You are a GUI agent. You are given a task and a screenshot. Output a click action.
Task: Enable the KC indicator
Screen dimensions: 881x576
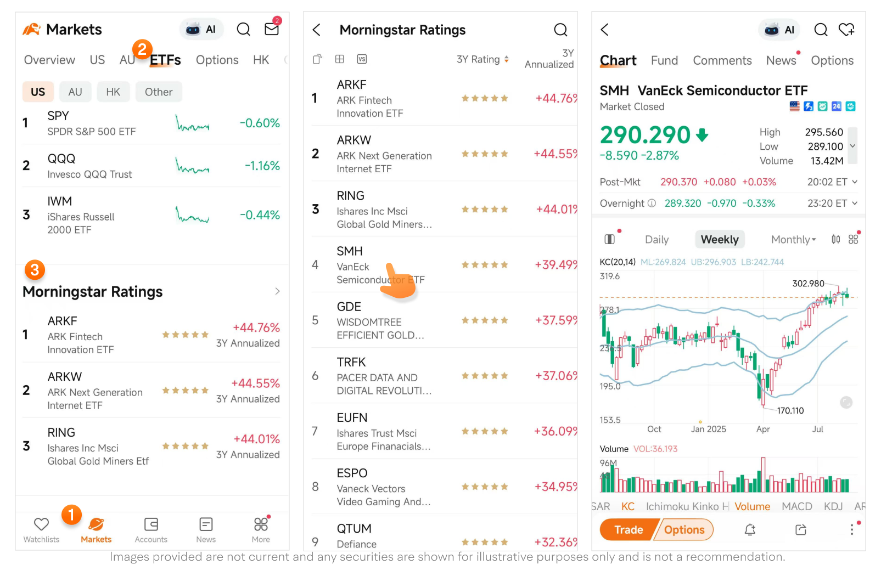pyautogui.click(x=627, y=506)
